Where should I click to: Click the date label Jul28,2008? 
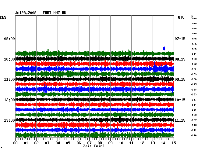coord(26,13)
